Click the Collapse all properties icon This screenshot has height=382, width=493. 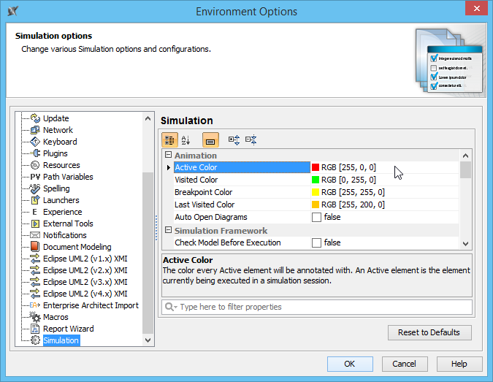click(x=251, y=140)
